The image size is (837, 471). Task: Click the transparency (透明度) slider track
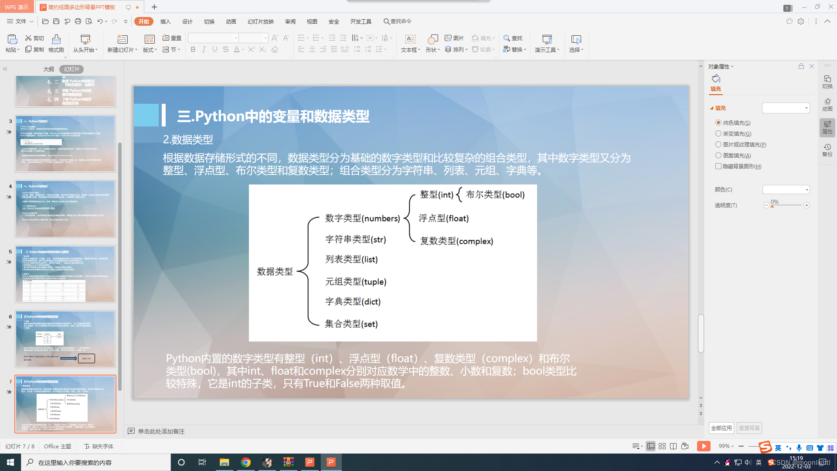(786, 205)
